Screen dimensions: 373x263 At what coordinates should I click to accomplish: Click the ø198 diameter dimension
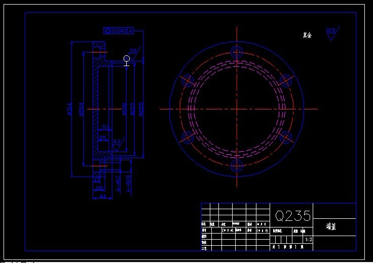[124, 109]
